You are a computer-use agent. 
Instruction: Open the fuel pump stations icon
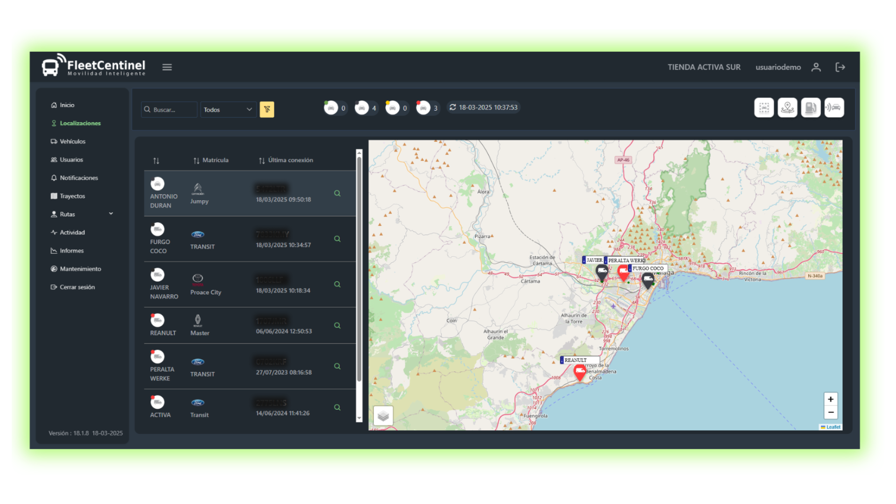point(811,108)
